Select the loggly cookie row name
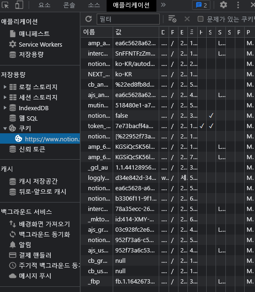Viewport: 255px width, 292px height. (x=99, y=178)
